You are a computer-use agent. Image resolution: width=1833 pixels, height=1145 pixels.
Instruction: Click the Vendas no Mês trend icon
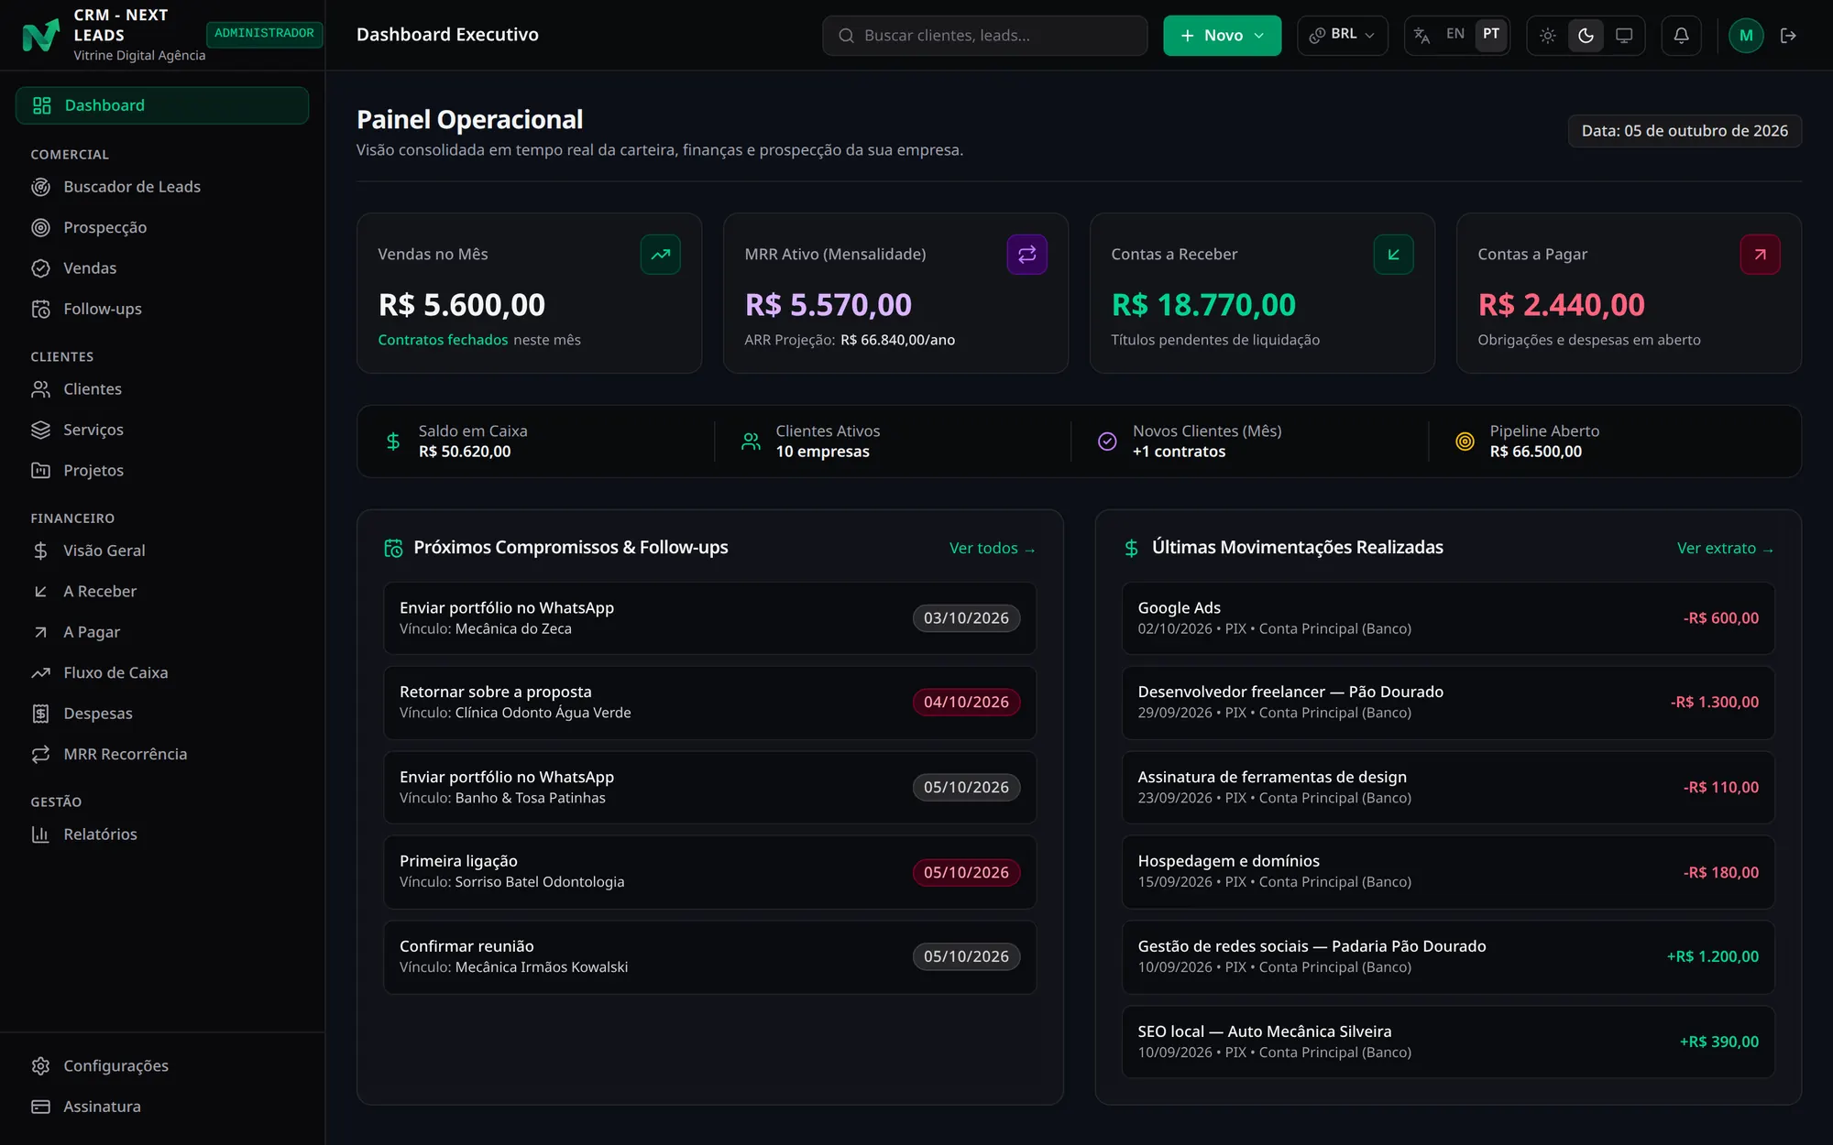point(660,255)
